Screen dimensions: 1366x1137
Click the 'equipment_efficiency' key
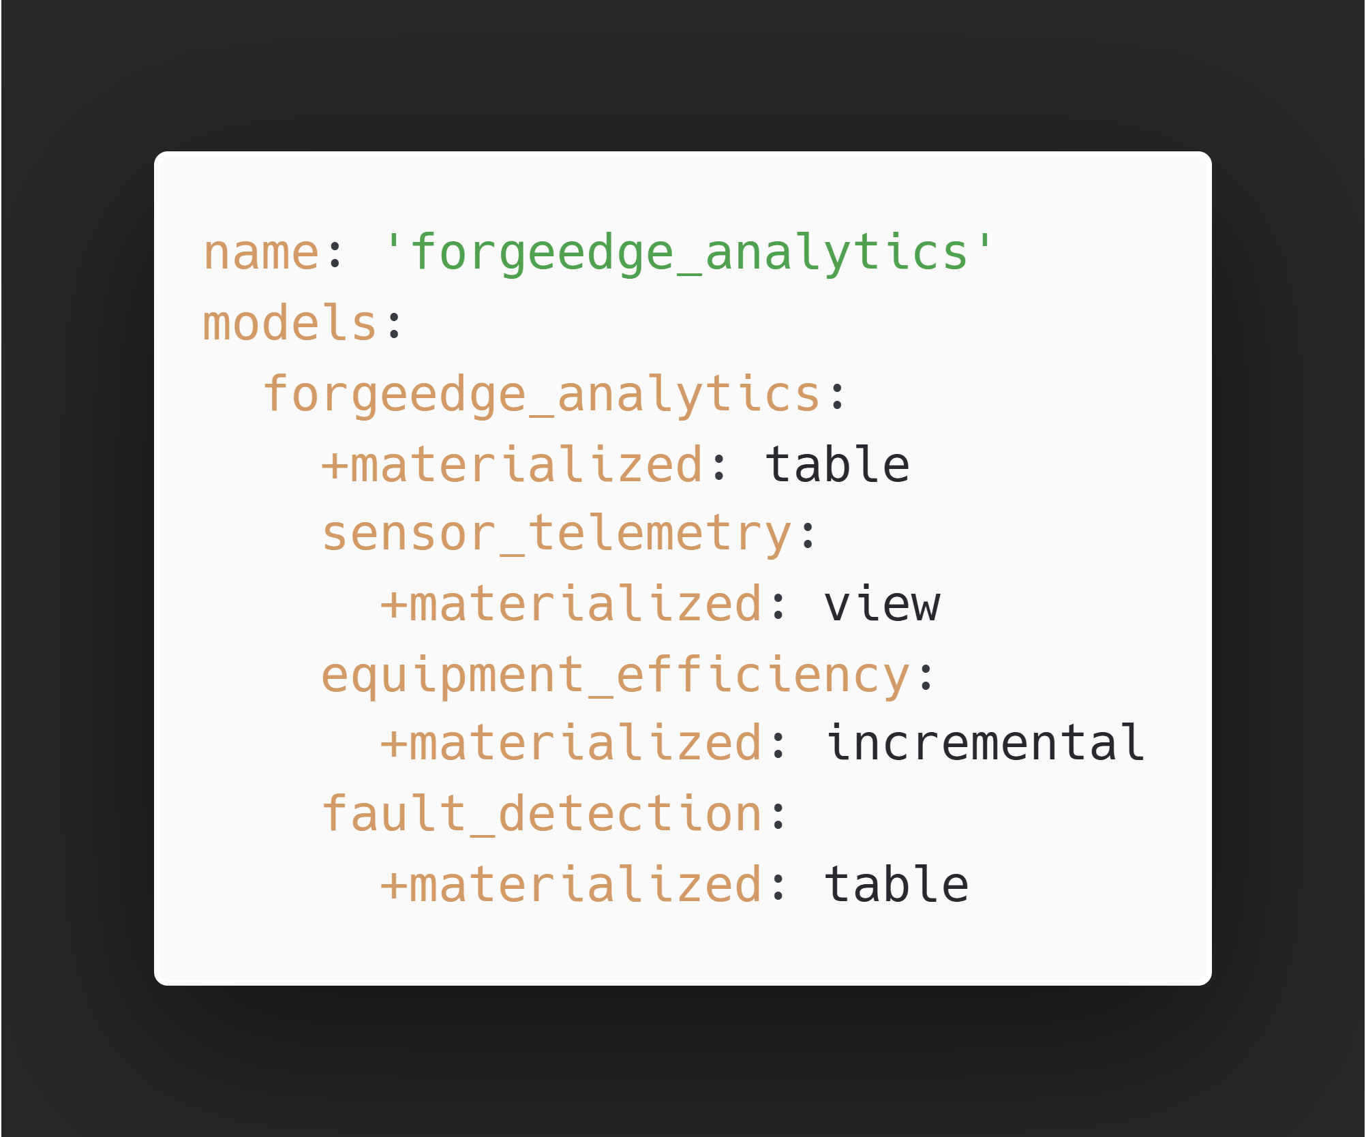(616, 676)
